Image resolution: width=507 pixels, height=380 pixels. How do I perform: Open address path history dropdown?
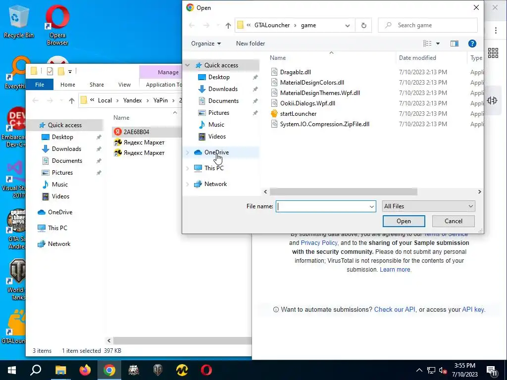(x=347, y=26)
